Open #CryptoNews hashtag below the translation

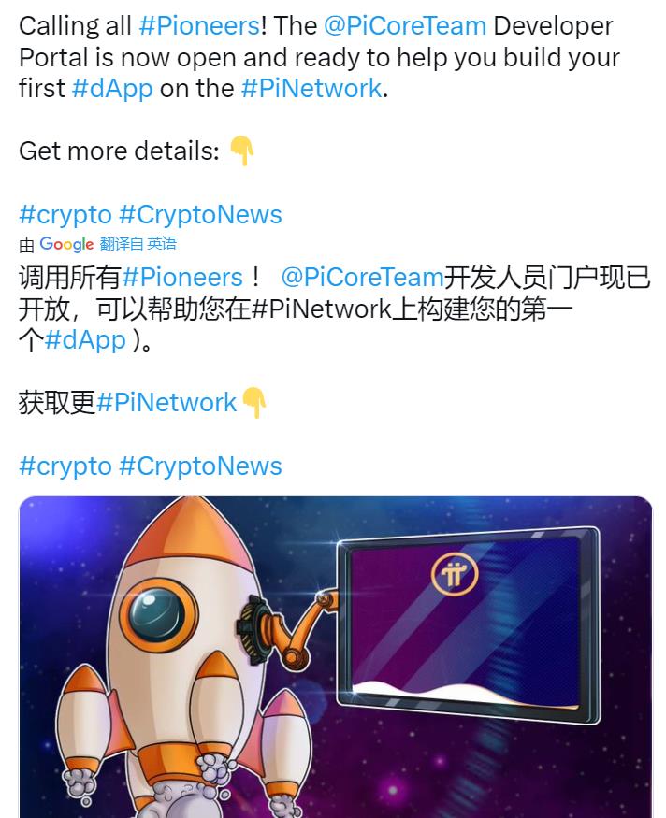pyautogui.click(x=200, y=466)
